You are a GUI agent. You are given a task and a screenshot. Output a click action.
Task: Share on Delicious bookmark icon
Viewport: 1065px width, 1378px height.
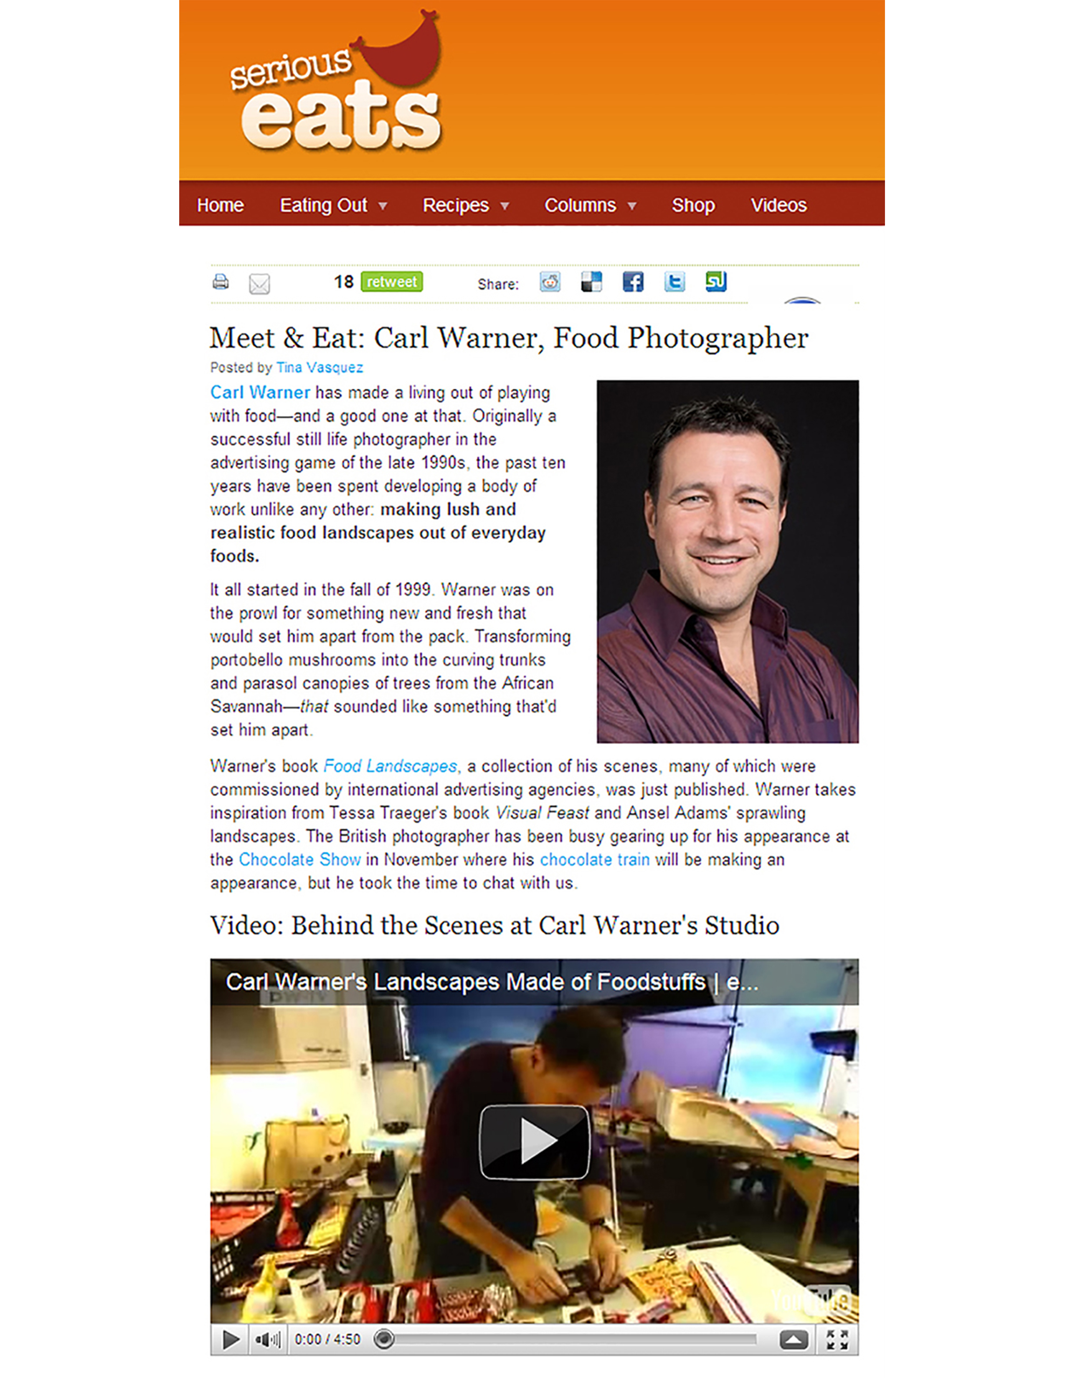591,281
